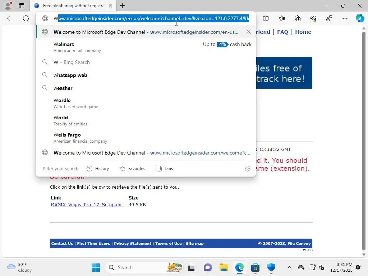Open the Home link

click(303, 32)
